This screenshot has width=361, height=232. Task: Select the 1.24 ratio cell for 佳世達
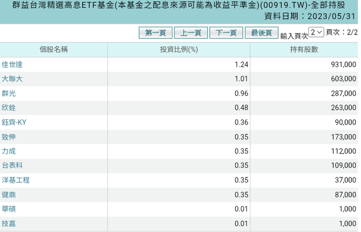pyautogui.click(x=179, y=64)
